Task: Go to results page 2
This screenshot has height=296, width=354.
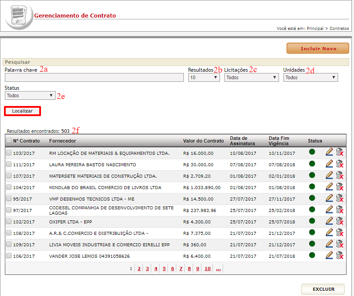Action: 139,269
